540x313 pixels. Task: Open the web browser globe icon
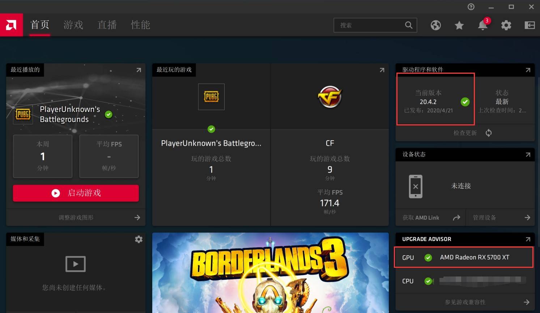pos(436,25)
